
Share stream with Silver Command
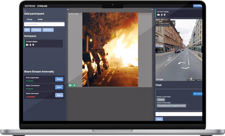pos(59,87)
